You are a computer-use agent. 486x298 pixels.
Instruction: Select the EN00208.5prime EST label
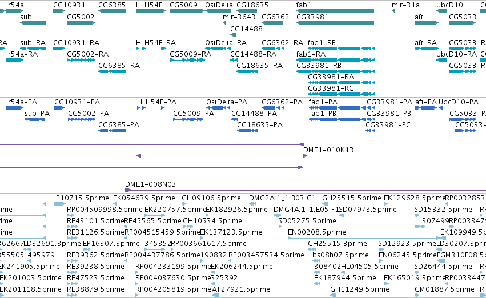317,233
